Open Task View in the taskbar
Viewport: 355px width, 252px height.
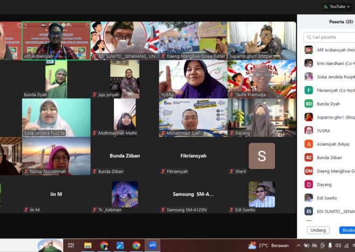(x=71, y=245)
